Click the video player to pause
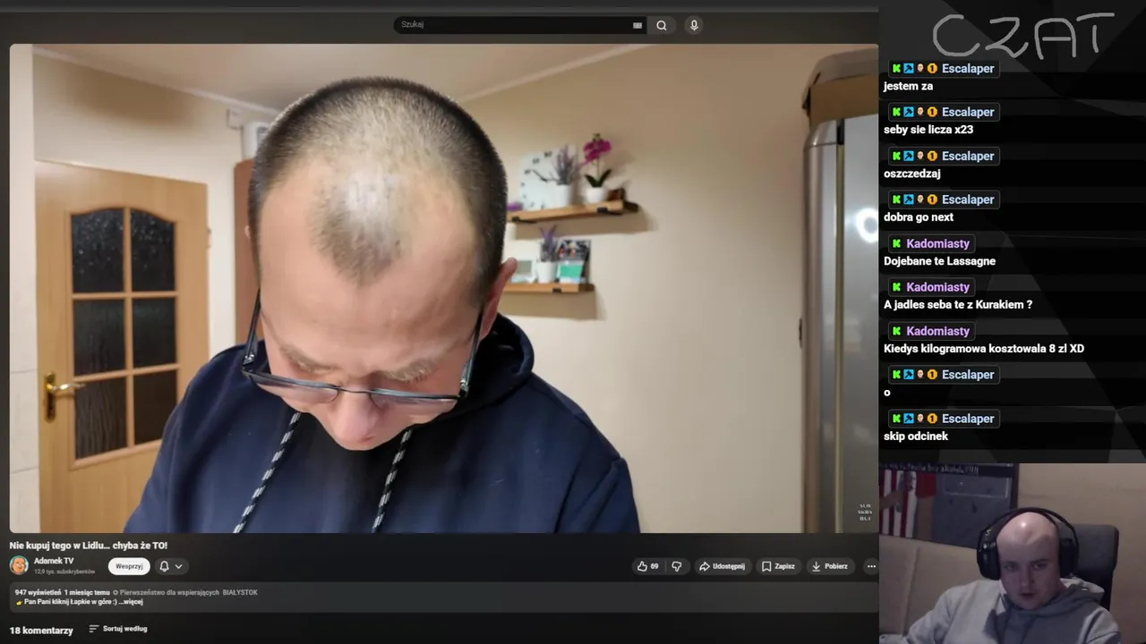The height and width of the screenshot is (644, 1146). click(x=444, y=288)
